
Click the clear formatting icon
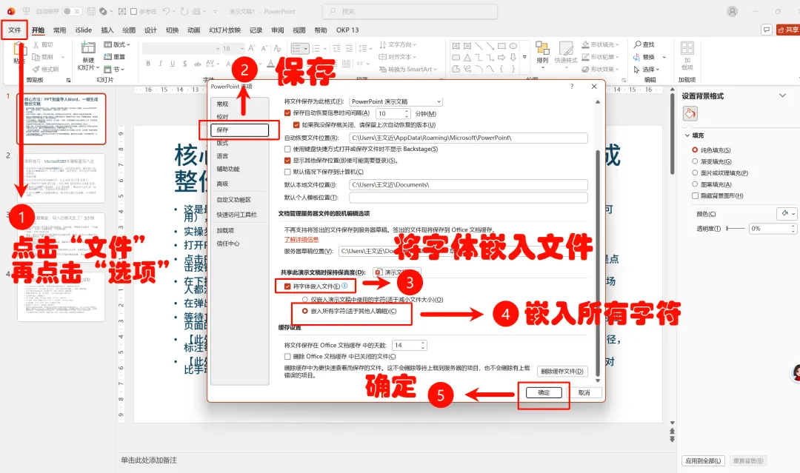click(278, 48)
